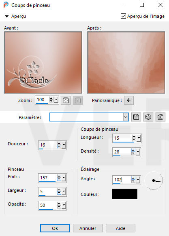Image resolution: width=169 pixels, height=236 pixels.
Task: Open the Zoom value dropdown arrow
Action: 56,100
